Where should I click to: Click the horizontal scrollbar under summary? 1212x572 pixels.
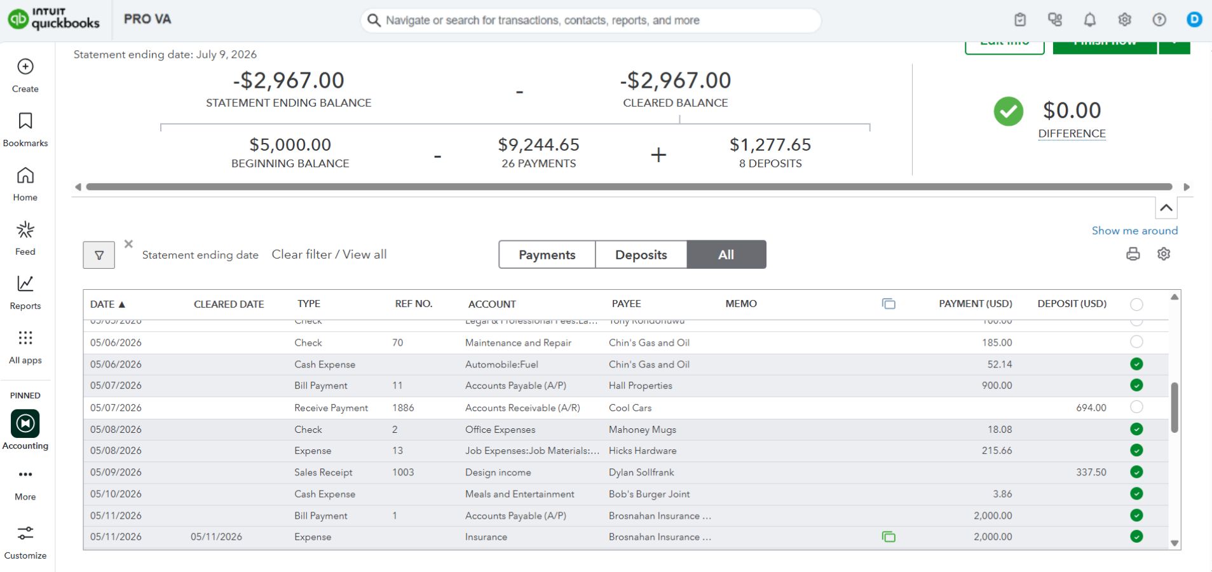(629, 187)
